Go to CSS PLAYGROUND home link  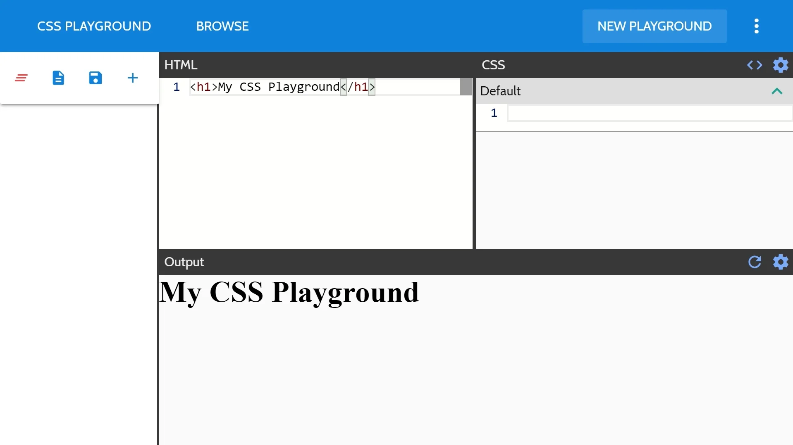point(94,26)
